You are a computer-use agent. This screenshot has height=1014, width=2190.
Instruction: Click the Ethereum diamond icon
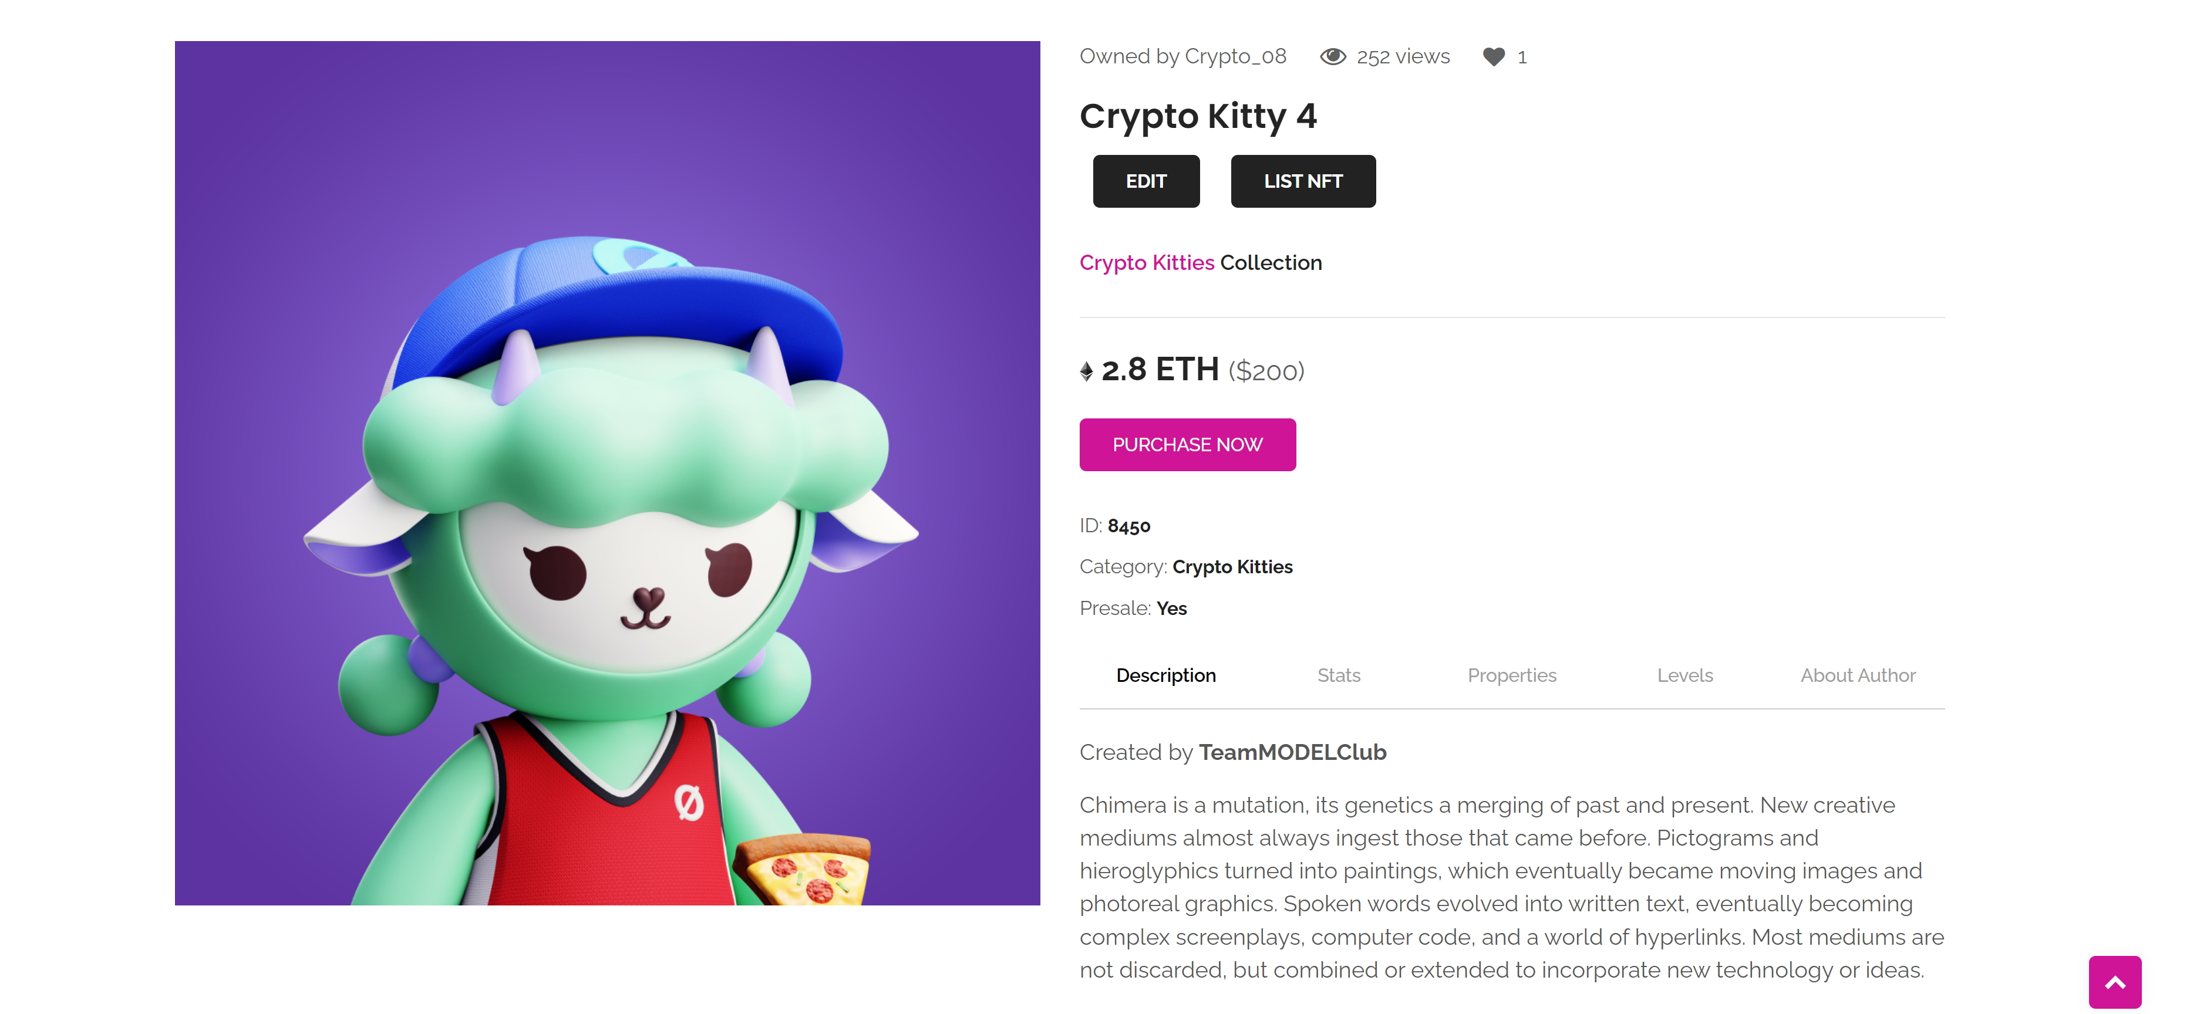tap(1086, 371)
